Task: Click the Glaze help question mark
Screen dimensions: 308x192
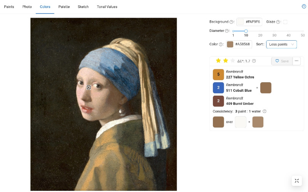Action: point(278,22)
